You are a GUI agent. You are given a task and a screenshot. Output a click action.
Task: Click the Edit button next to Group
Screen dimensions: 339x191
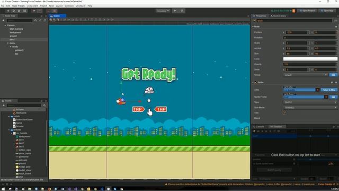333,75
